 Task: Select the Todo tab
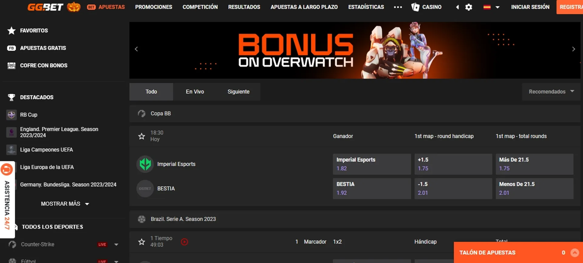(x=151, y=92)
